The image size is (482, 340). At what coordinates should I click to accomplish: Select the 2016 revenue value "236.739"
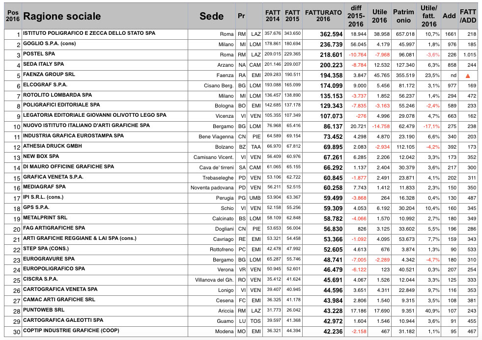coord(331,45)
